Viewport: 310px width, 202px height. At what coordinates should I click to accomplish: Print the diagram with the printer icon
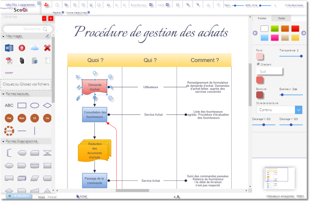(x=108, y=5)
